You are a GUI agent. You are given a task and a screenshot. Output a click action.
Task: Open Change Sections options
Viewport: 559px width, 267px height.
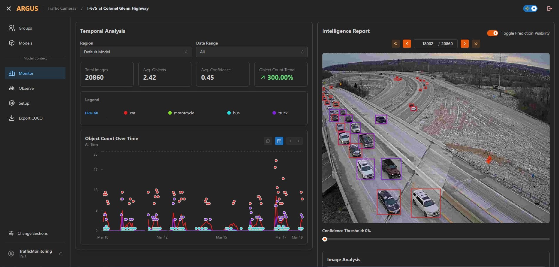(x=32, y=233)
